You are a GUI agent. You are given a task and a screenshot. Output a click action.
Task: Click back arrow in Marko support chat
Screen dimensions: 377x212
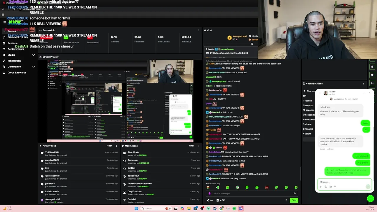point(320,93)
